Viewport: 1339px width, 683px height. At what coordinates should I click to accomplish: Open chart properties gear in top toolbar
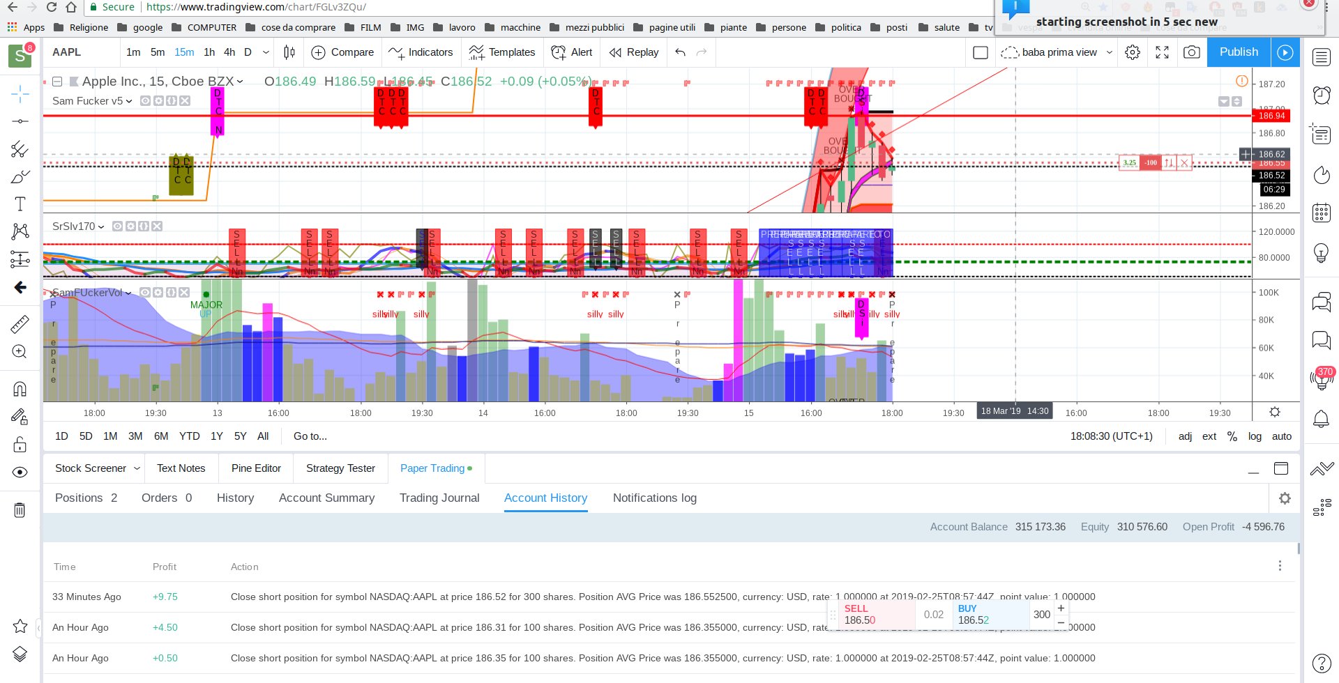click(x=1133, y=52)
